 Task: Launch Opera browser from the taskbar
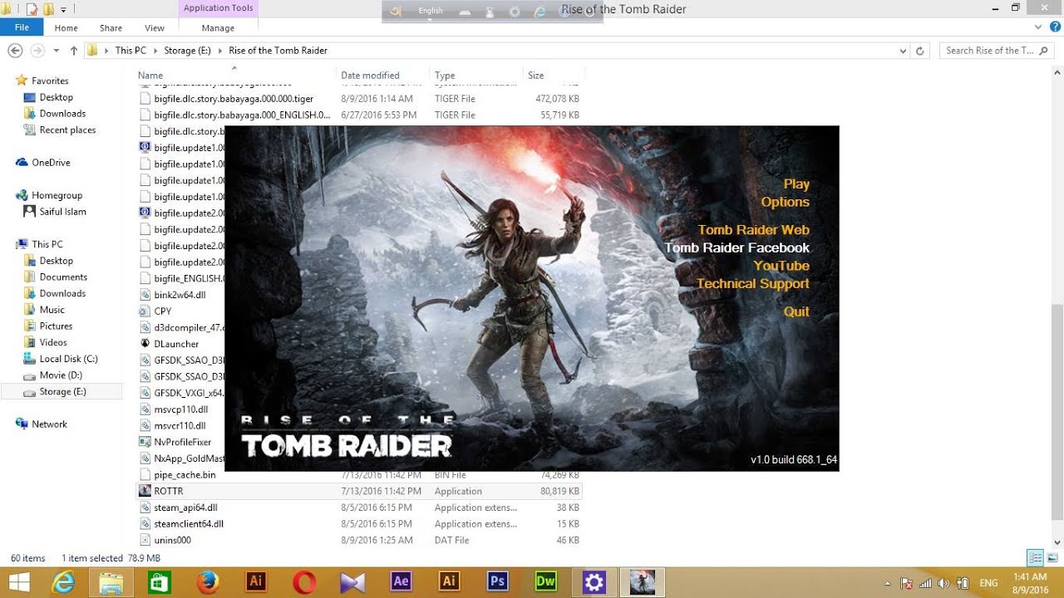point(304,582)
